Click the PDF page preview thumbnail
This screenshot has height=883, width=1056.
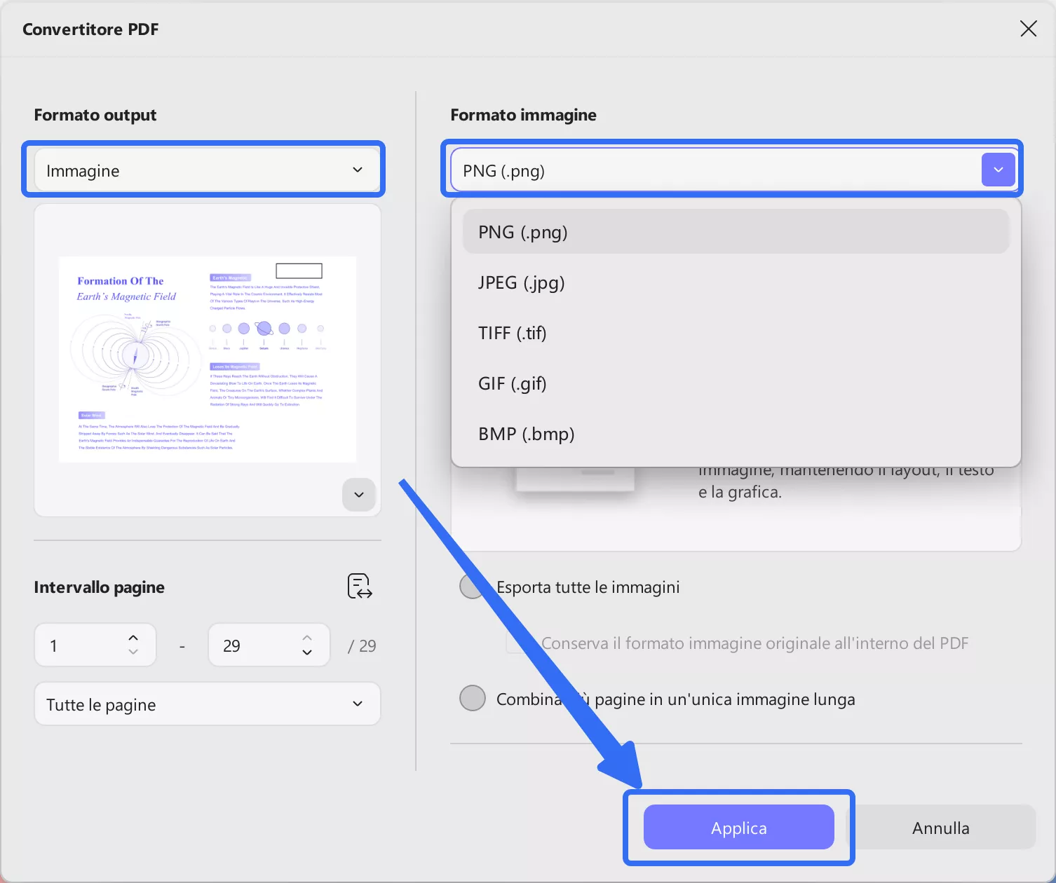pyautogui.click(x=207, y=360)
